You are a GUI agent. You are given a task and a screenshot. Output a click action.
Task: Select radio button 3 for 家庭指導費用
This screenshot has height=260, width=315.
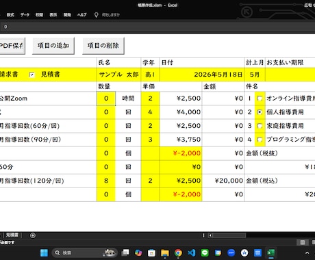260,126
